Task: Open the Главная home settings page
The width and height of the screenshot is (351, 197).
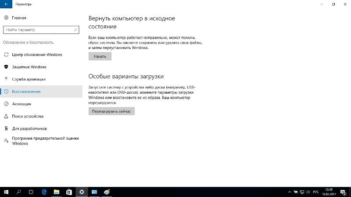Action: click(19, 18)
